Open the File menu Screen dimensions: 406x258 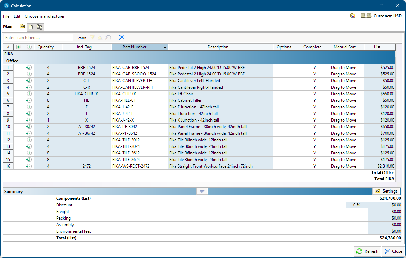(6, 16)
